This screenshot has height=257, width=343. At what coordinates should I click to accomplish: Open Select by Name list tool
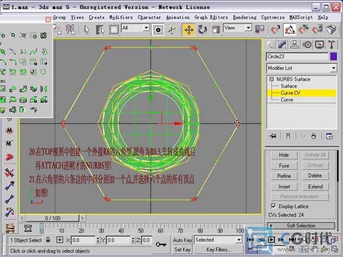(x=100, y=30)
